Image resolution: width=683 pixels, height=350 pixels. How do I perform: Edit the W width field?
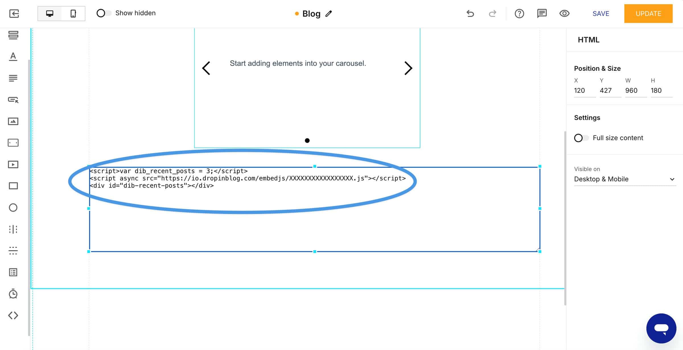pyautogui.click(x=636, y=90)
